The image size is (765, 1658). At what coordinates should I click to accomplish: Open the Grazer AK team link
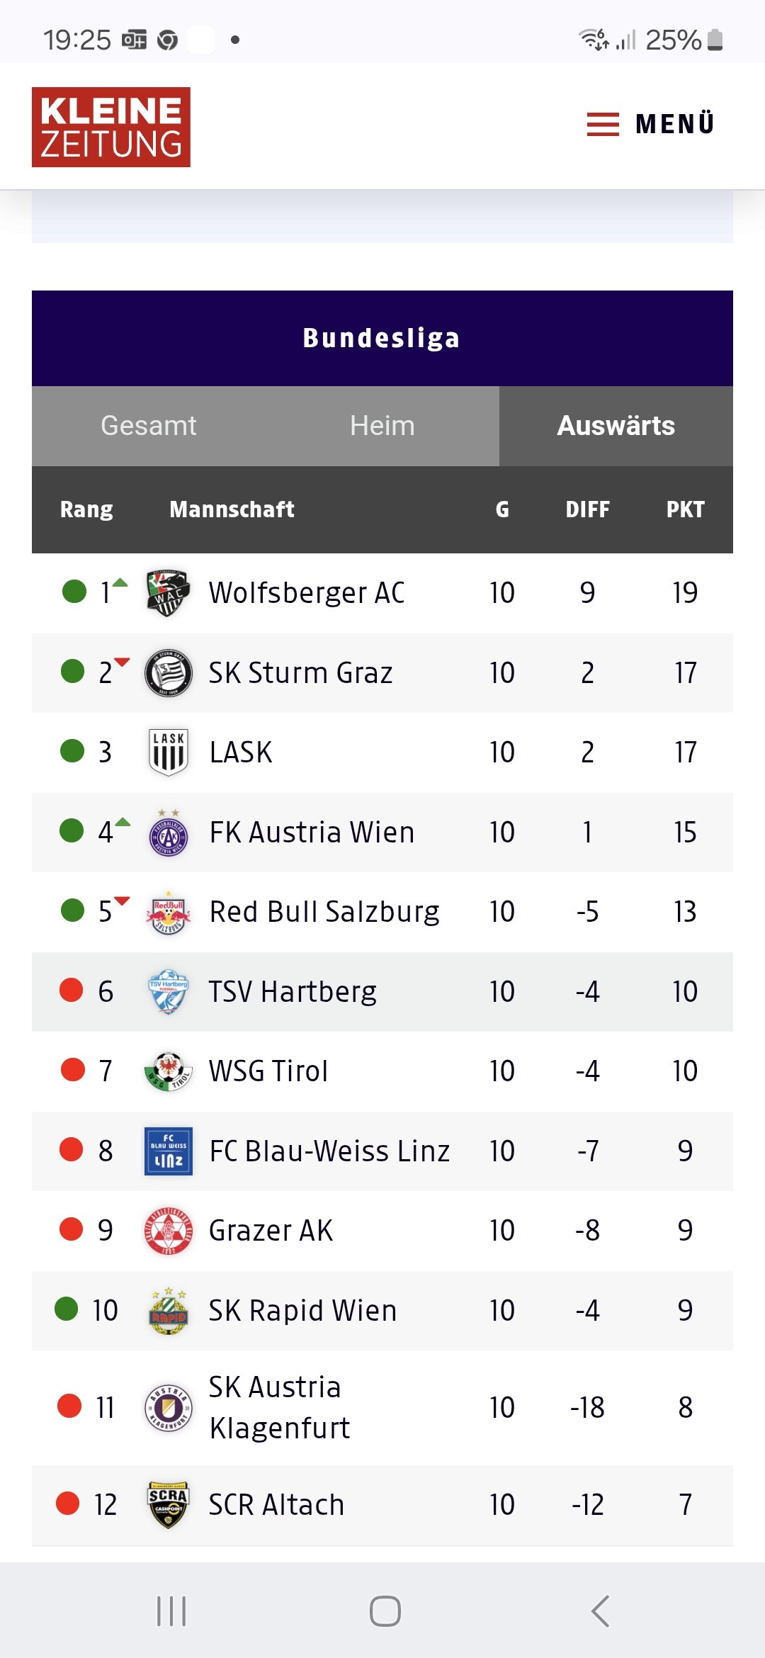[271, 1231]
